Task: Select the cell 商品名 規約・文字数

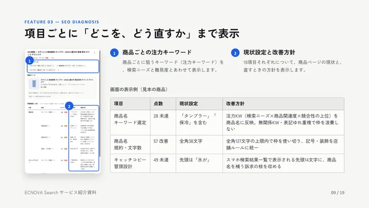Action: (x=130, y=144)
